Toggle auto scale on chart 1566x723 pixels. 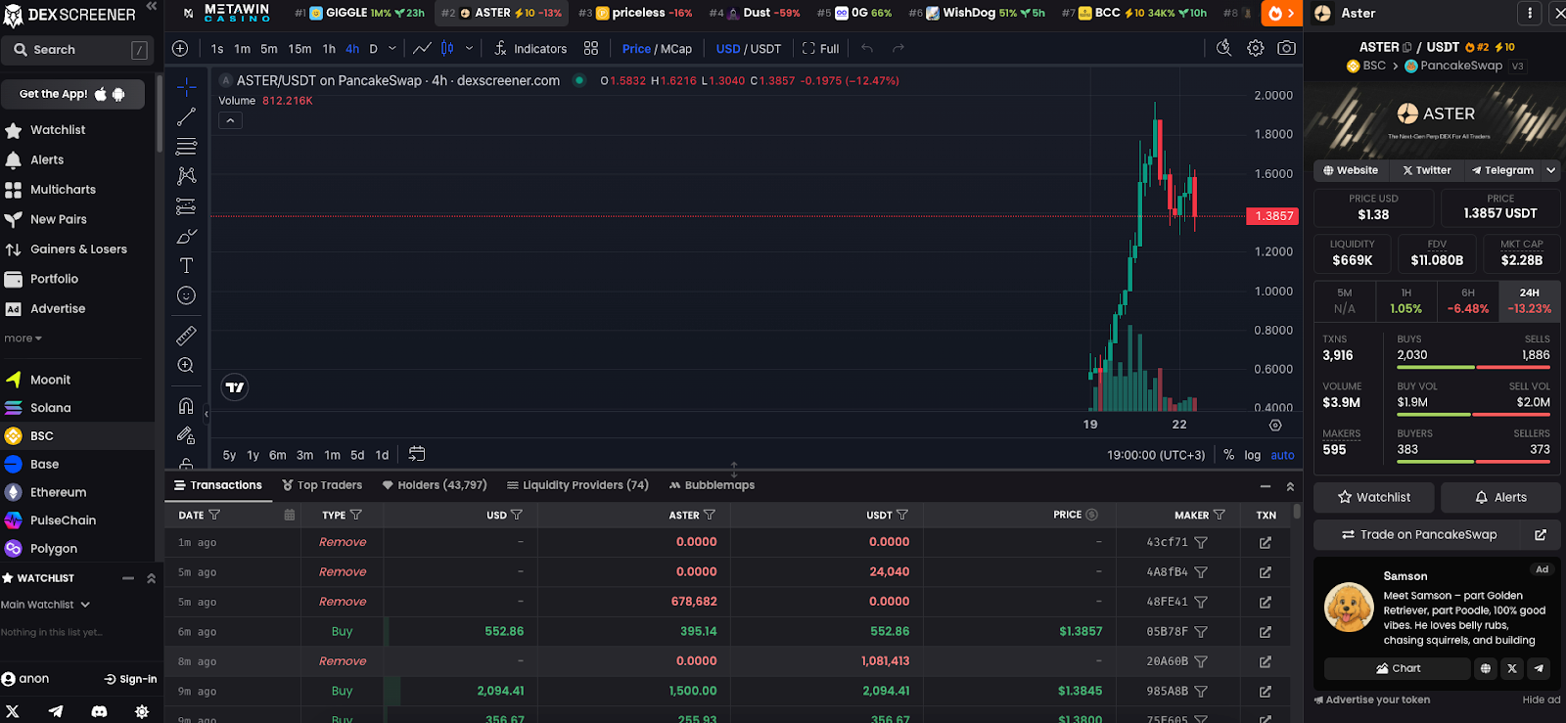coord(1282,455)
